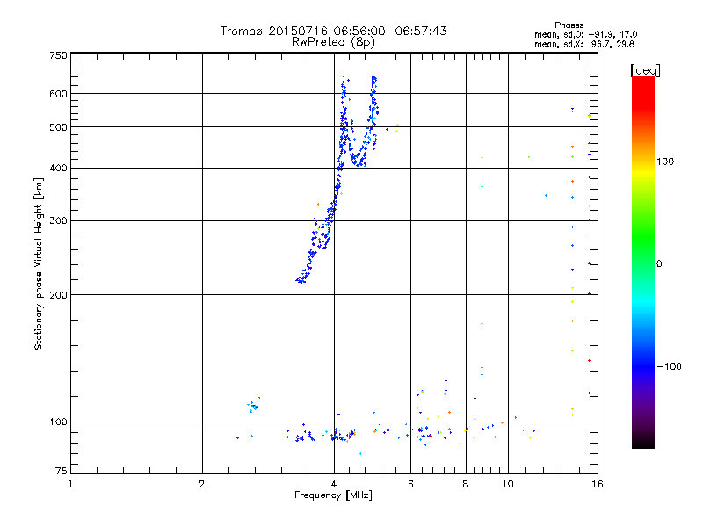This screenshot has height=527, width=703.
Task: Click x-axis tick label "8"
Action: click(466, 484)
